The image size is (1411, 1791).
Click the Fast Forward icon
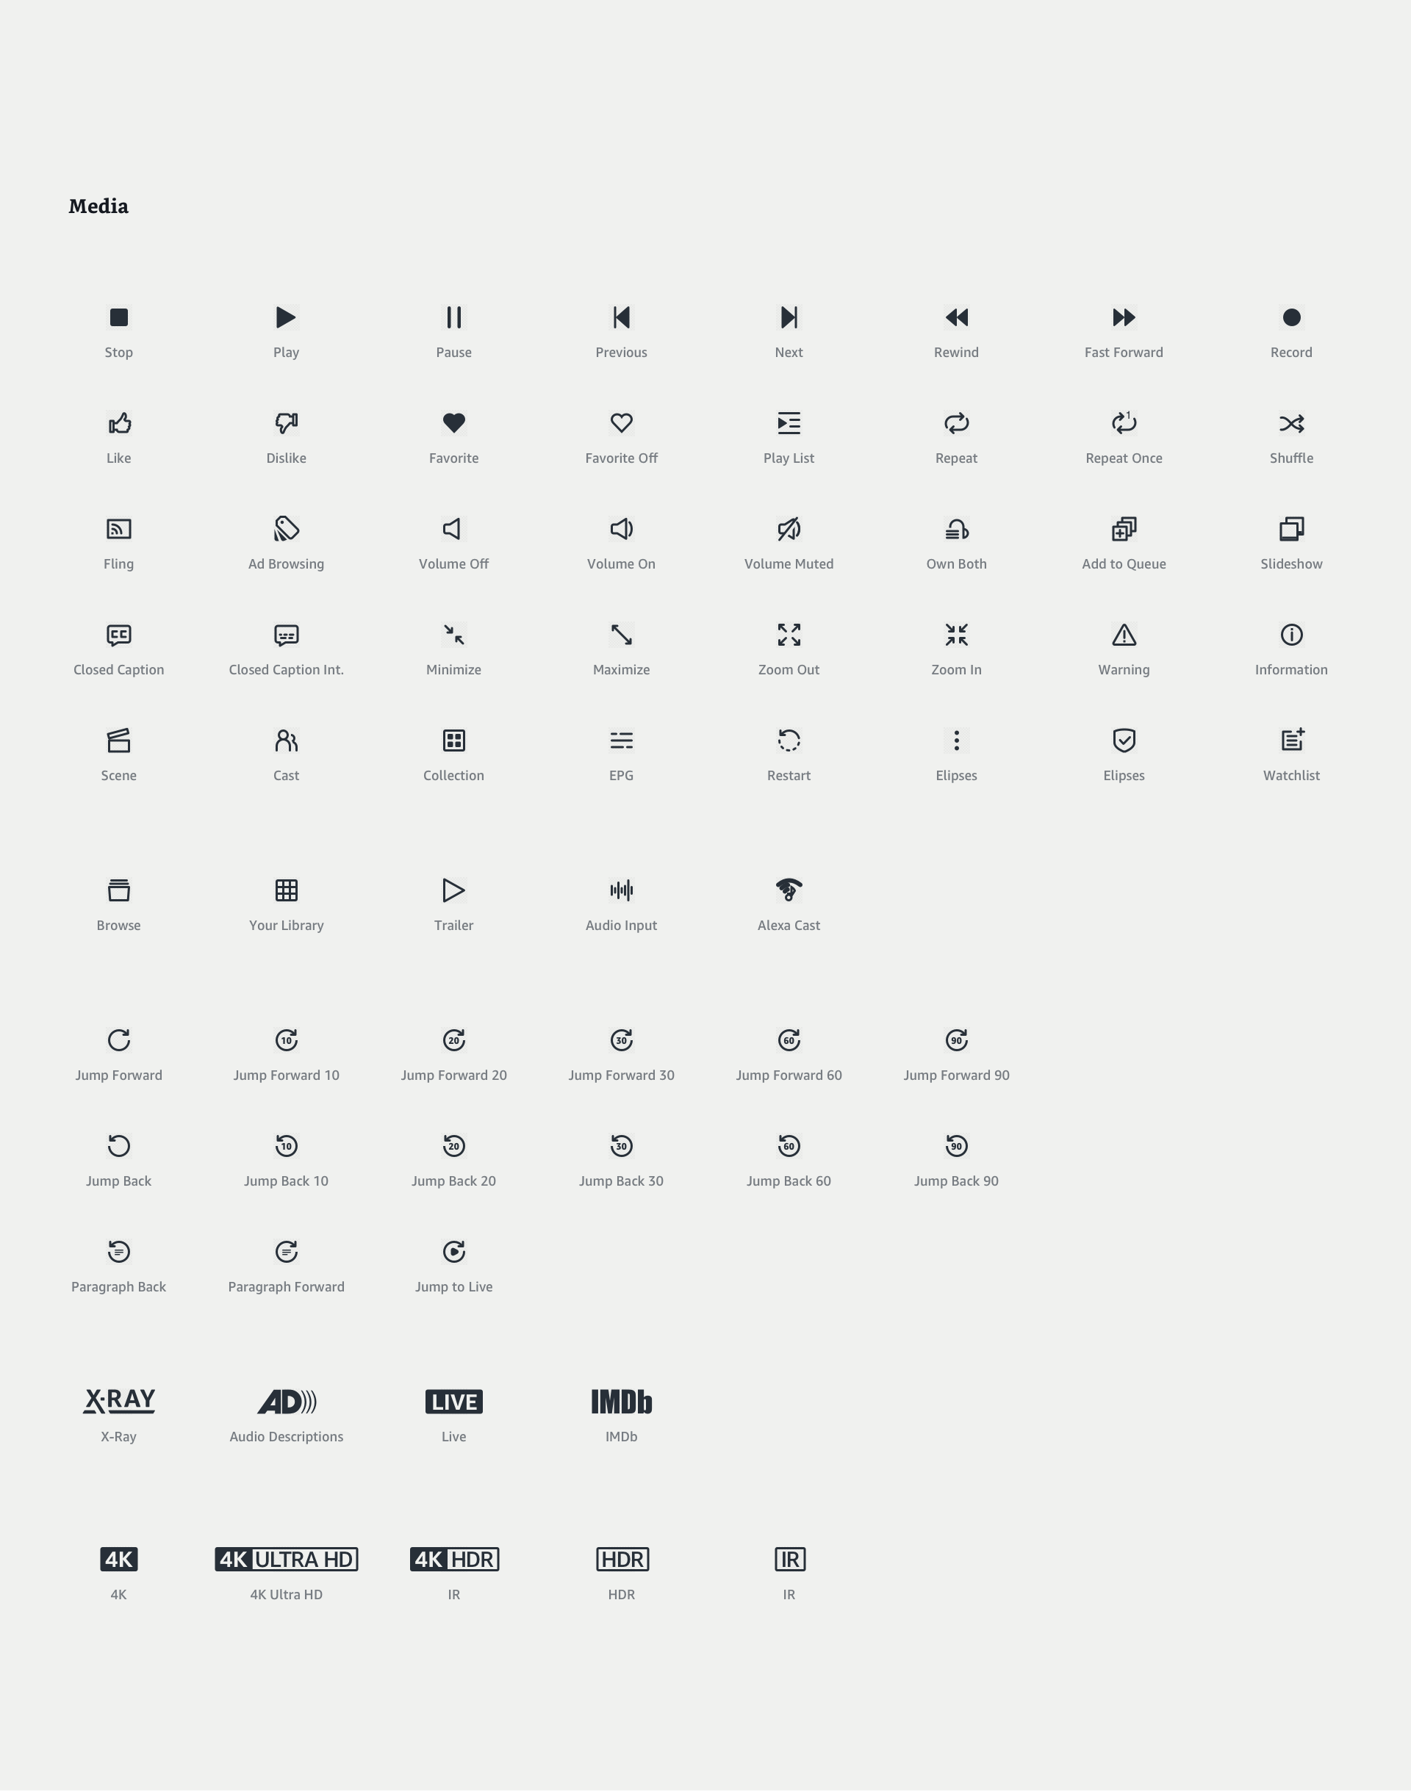(x=1124, y=317)
